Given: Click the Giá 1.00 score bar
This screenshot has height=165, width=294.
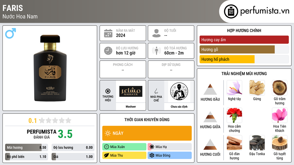Looking at the screenshot, I should [73, 157].
